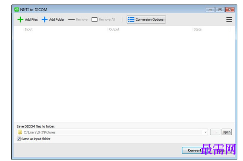Screen dimensions: 243x161
Task: Click the Remove minus icon
Action: tap(72, 20)
